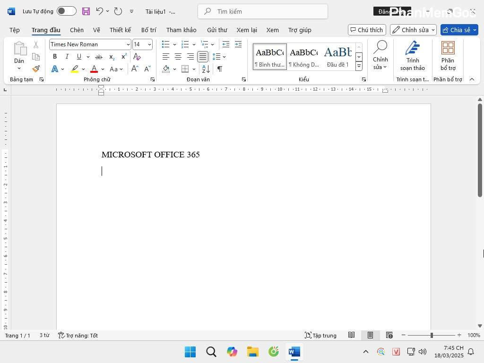The width and height of the screenshot is (484, 363).
Task: Select the Format Painter brush
Action: (36, 69)
